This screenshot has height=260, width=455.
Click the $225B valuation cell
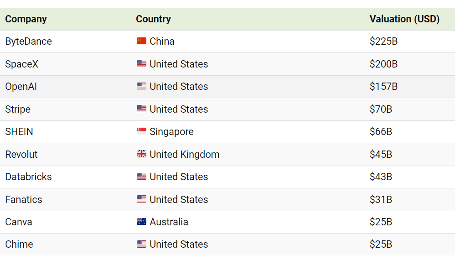(x=383, y=41)
